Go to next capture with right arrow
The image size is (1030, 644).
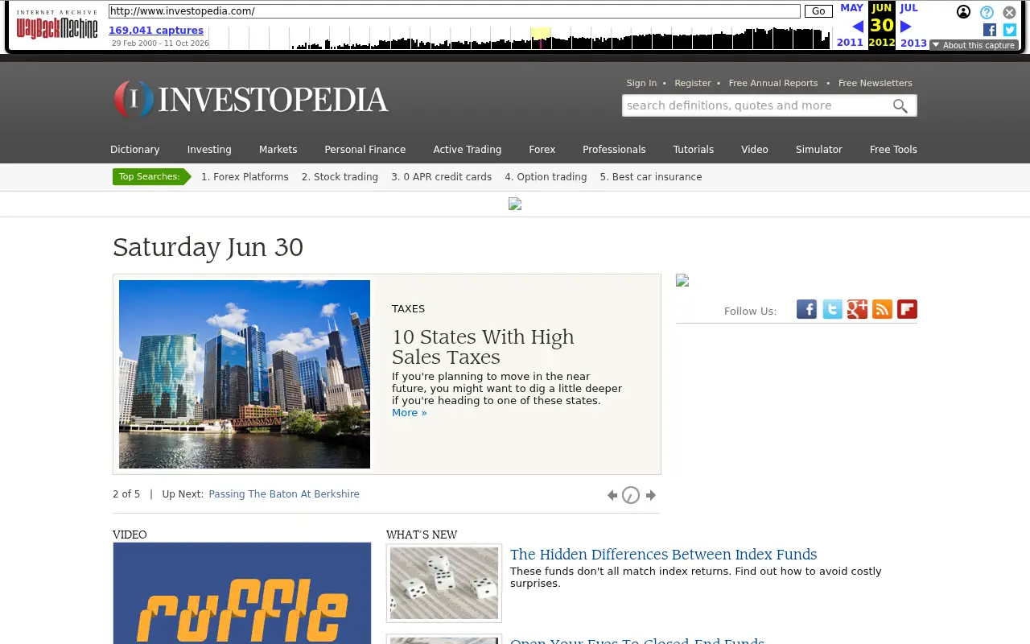[x=906, y=27]
